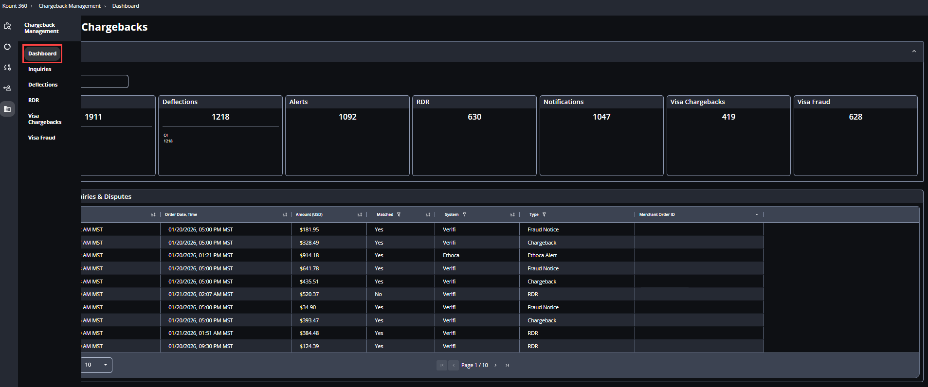
Task: Open the rows-per-page dropdown showing 10
Action: click(x=97, y=365)
